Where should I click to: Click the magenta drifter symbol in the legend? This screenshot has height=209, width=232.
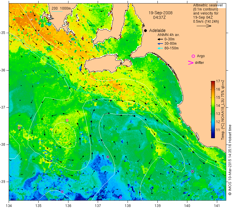[191, 63]
